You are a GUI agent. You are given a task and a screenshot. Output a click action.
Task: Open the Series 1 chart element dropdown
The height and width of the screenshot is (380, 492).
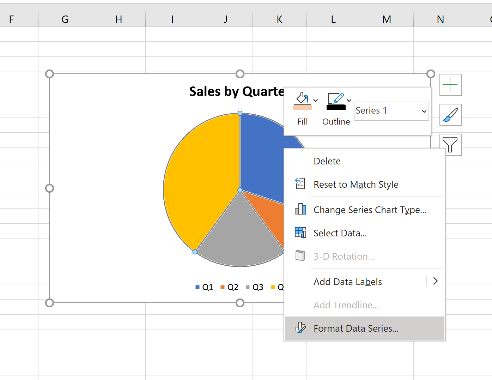point(391,111)
